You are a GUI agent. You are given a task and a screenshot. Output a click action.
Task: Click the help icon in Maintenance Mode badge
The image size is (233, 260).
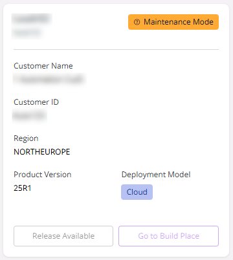pos(137,22)
